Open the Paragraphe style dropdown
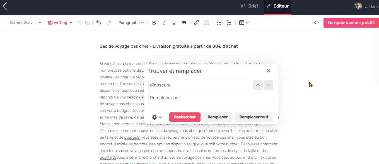Image resolution: width=379 pixels, height=164 pixels. point(131,23)
